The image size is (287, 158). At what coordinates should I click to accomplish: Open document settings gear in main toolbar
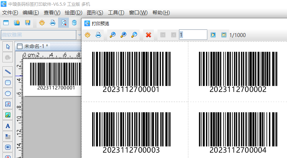(42, 23)
